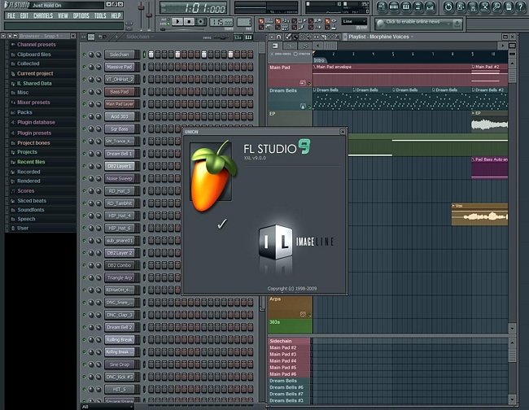Open the piano roll view icon
Image resolution: width=529 pixels, height=410 pixels.
(x=406, y=7)
